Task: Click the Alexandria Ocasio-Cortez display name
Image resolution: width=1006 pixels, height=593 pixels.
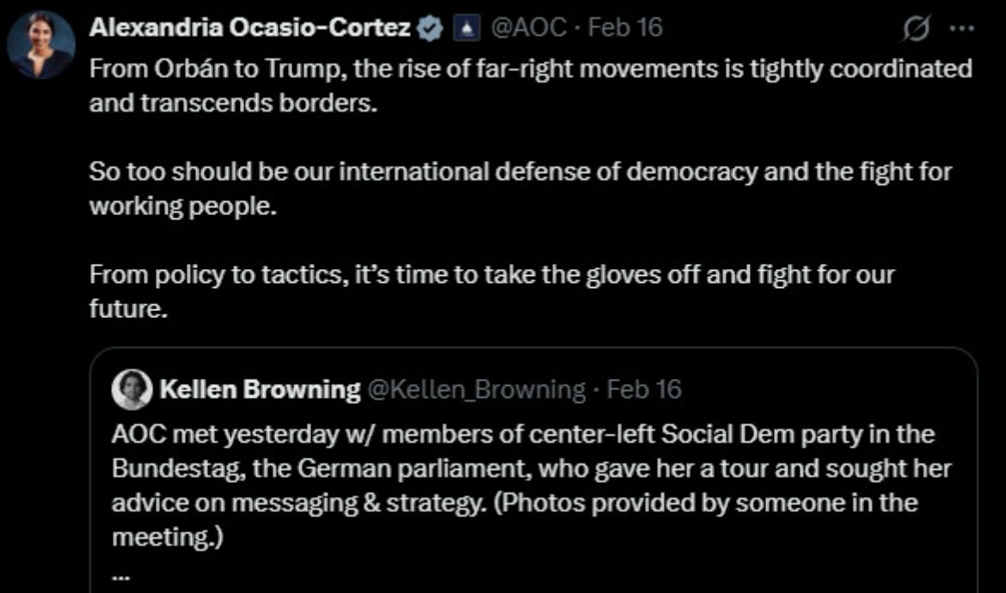Action: 250,28
